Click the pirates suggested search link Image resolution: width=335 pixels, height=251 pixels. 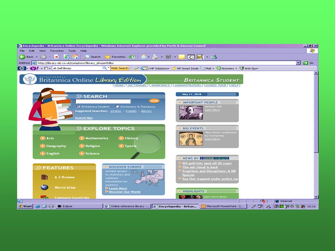pos(116,111)
